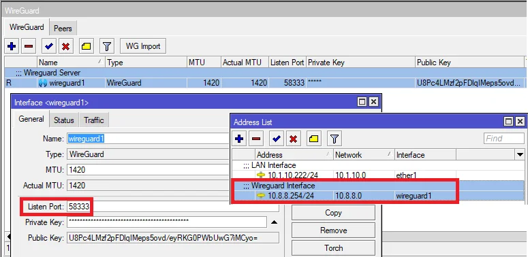Click the 10.1.10.0 network cell

tap(364, 175)
